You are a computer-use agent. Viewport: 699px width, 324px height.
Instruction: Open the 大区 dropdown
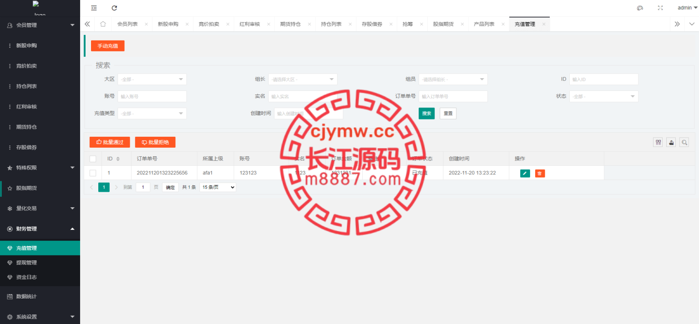tap(152, 79)
